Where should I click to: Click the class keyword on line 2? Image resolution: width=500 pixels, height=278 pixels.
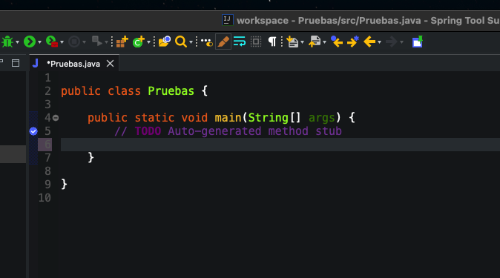(x=124, y=91)
